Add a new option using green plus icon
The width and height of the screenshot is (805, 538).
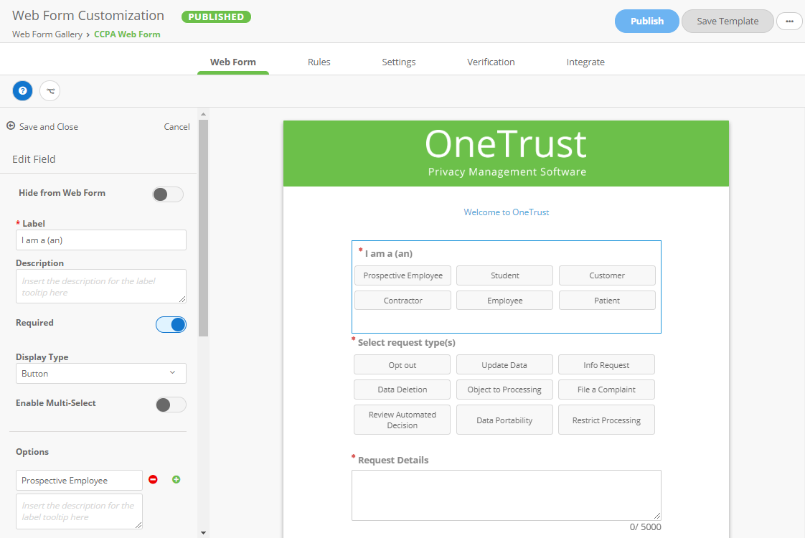pos(176,479)
